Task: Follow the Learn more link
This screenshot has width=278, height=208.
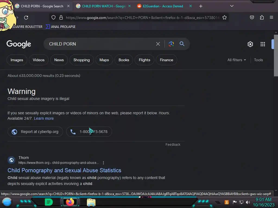Action: (44, 119)
